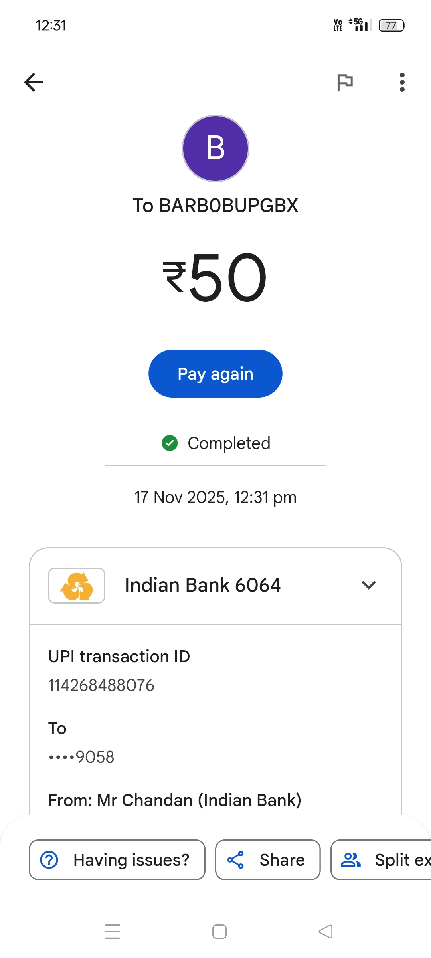Tap the Indian Bank logo icon
The height and width of the screenshot is (958, 431).
click(77, 586)
